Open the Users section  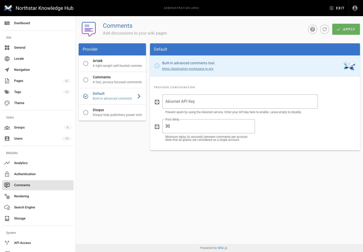coord(38,139)
